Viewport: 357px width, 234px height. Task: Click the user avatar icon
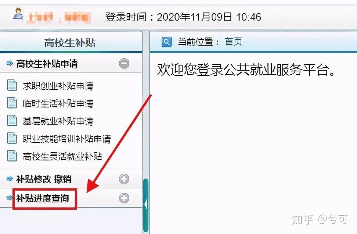(x=18, y=14)
